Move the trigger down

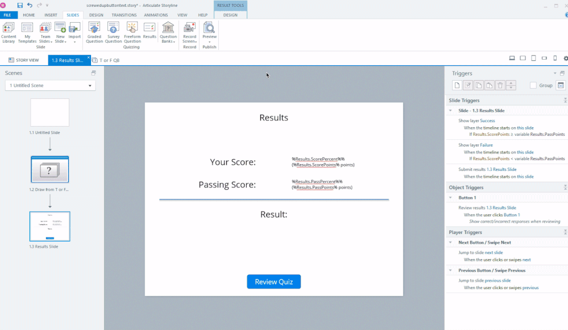(x=511, y=88)
